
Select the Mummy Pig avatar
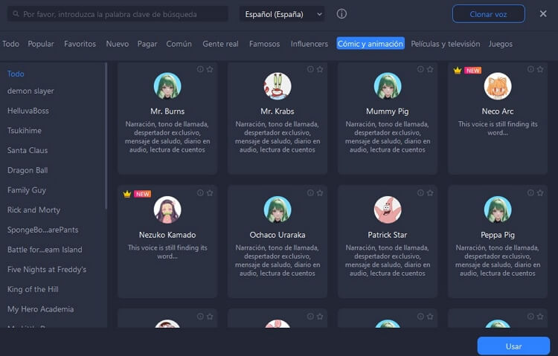pyautogui.click(x=388, y=86)
